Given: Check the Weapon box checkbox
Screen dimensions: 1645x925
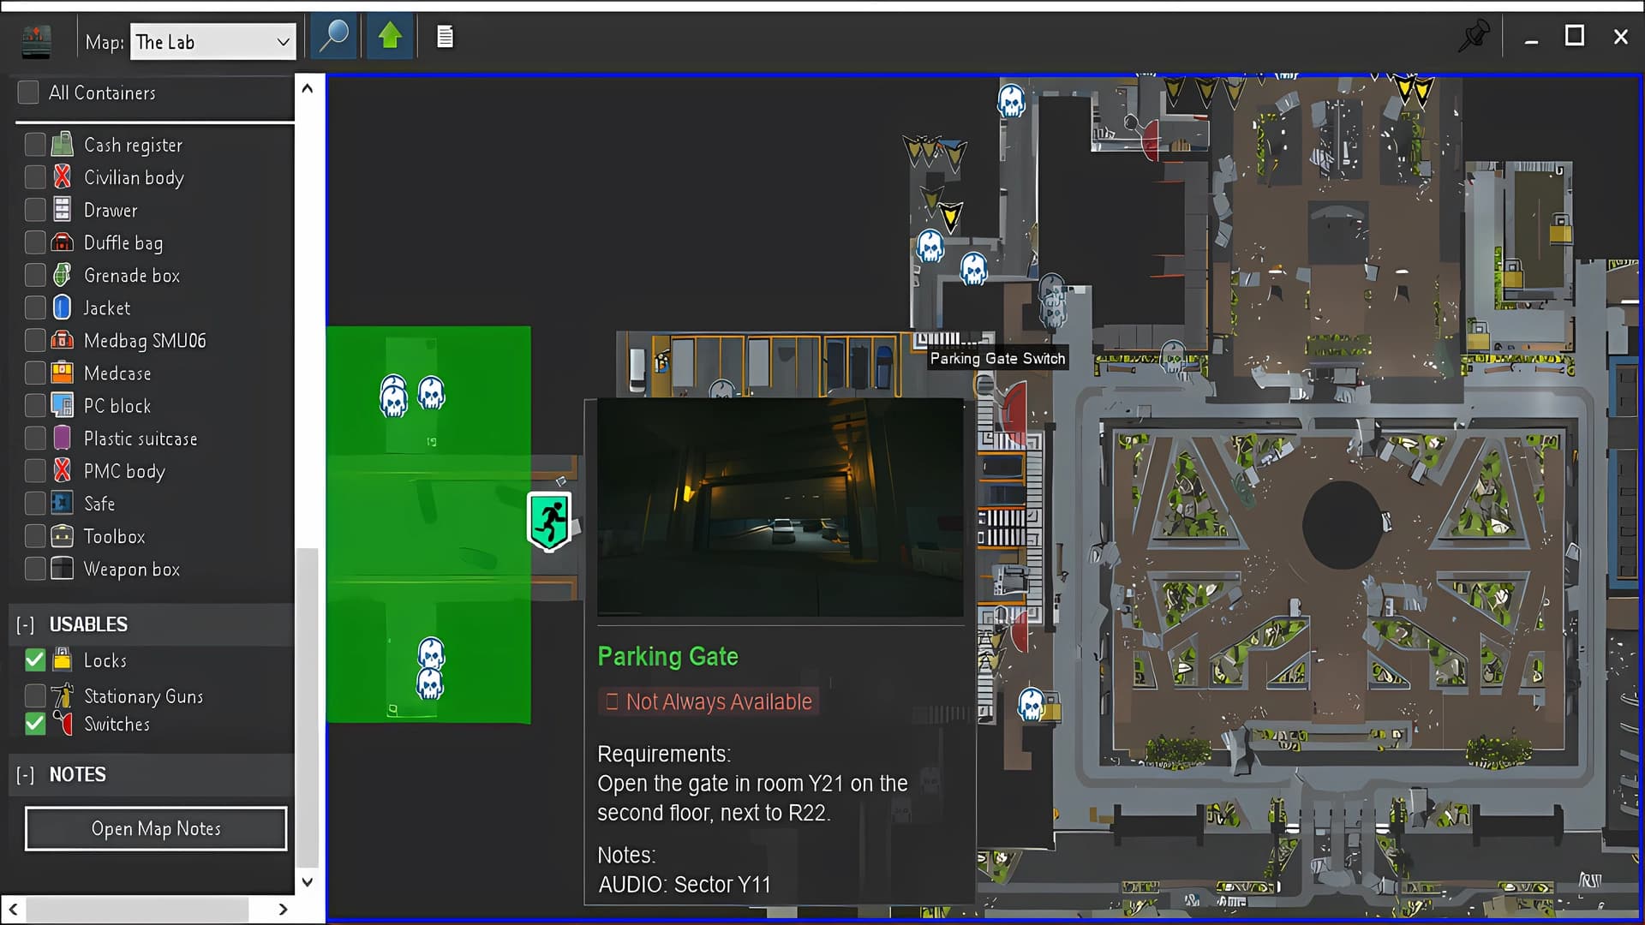Looking at the screenshot, I should tap(35, 569).
